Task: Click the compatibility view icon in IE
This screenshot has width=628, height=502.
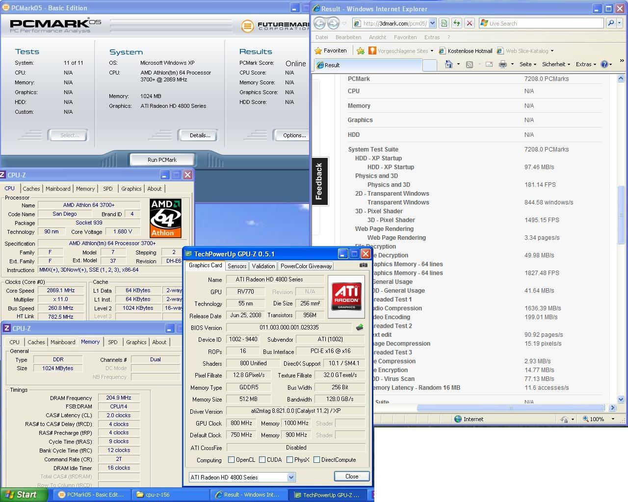Action: (x=444, y=23)
